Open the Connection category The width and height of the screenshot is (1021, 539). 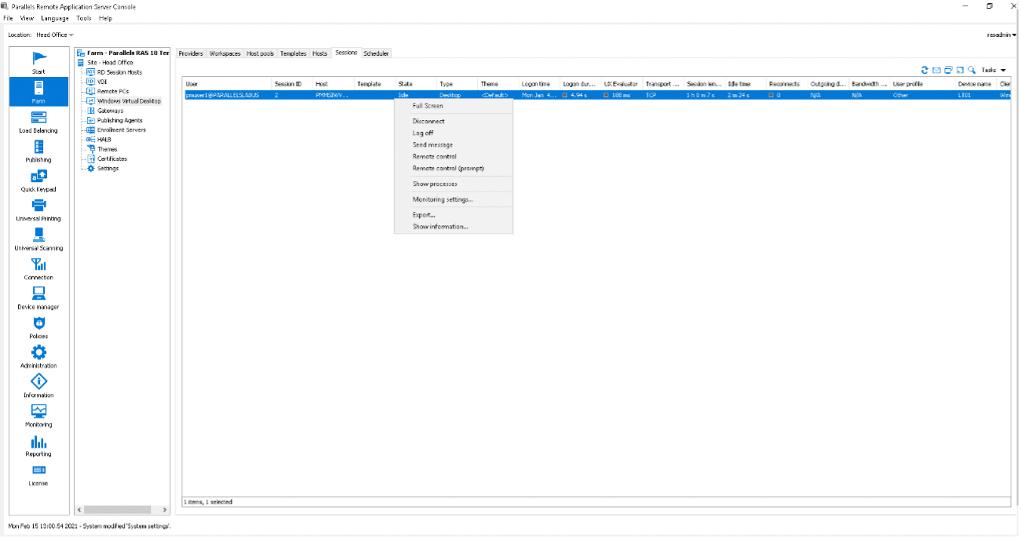(38, 268)
